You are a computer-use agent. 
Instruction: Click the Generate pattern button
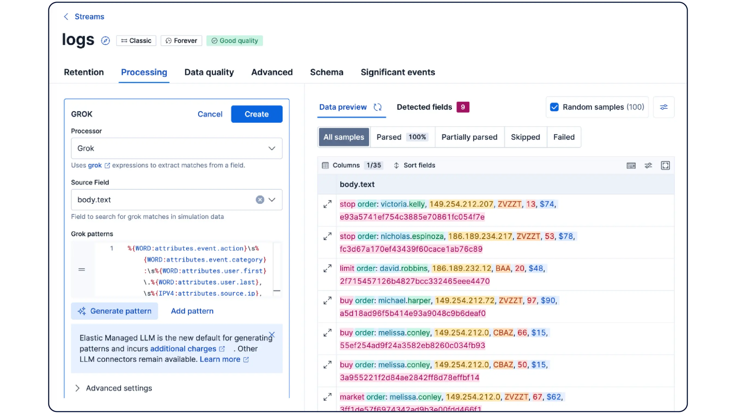pos(114,311)
